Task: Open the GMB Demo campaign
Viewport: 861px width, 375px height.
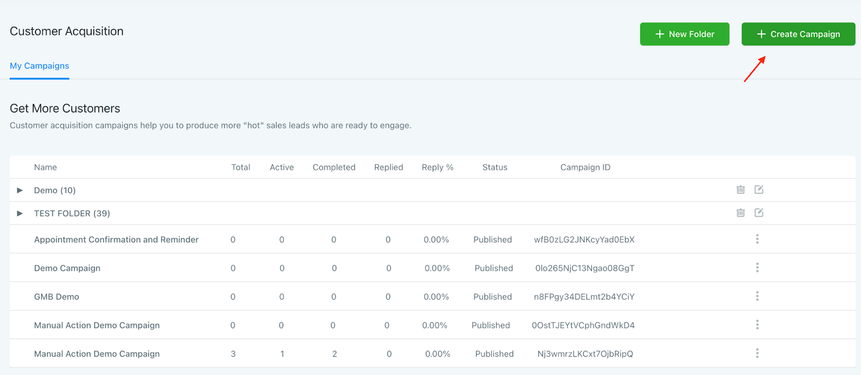Action: point(57,297)
